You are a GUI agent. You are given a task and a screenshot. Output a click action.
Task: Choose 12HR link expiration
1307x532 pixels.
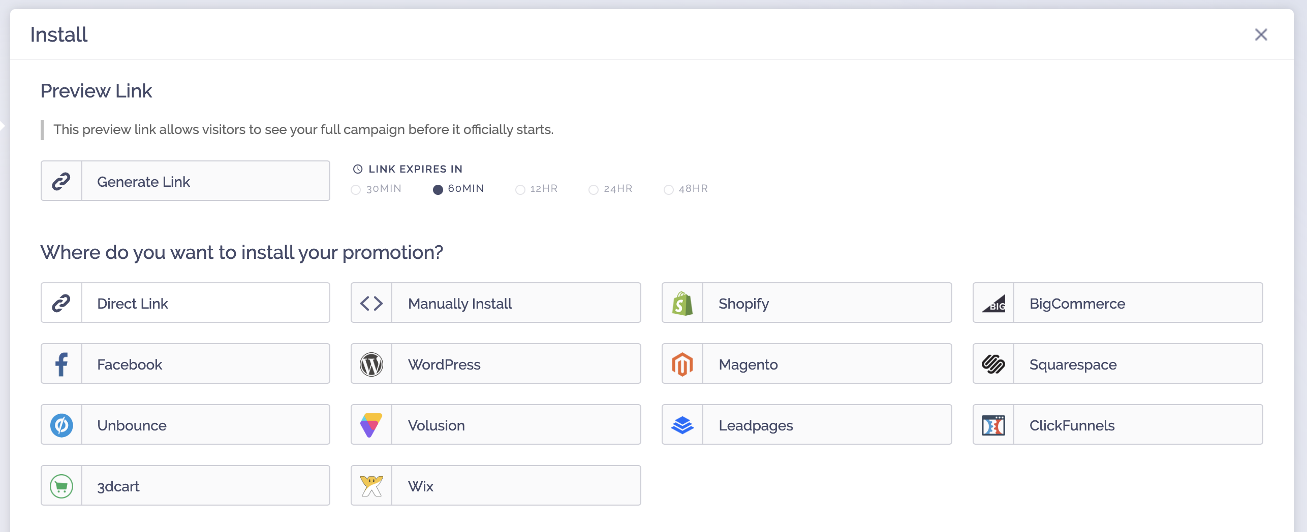[x=536, y=189]
